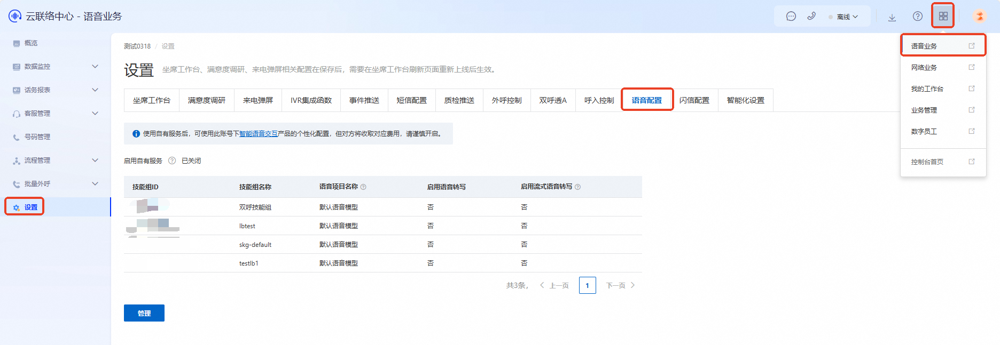Switch to the 呼入控制 tab

(599, 100)
